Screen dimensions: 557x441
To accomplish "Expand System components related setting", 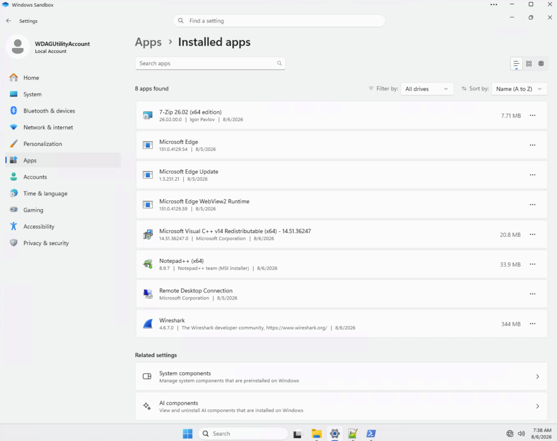I will pos(341,377).
